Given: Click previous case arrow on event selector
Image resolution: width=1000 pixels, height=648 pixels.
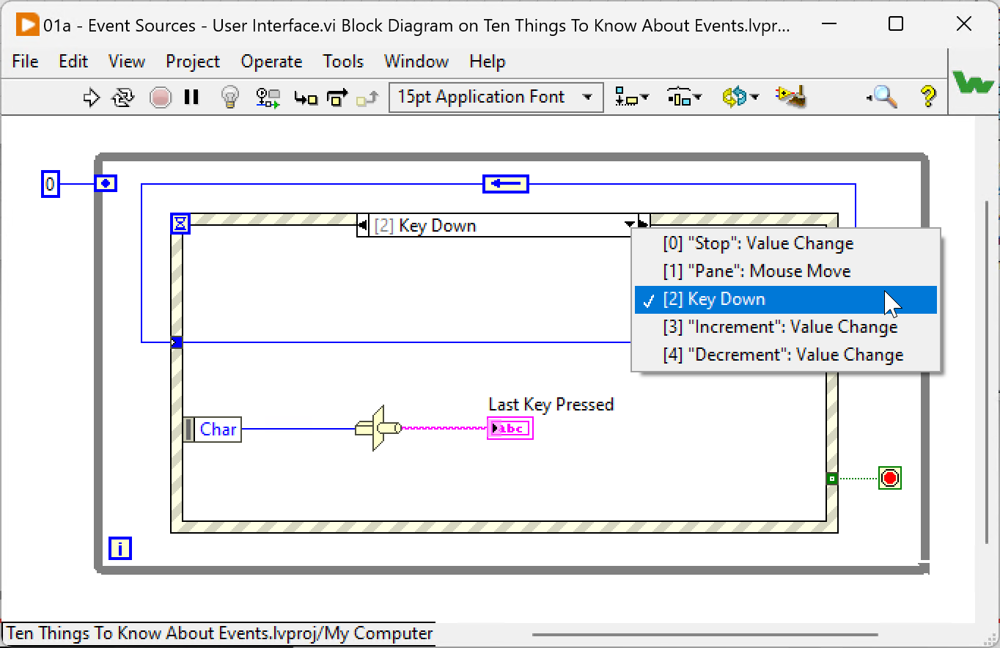Looking at the screenshot, I should pyautogui.click(x=362, y=226).
